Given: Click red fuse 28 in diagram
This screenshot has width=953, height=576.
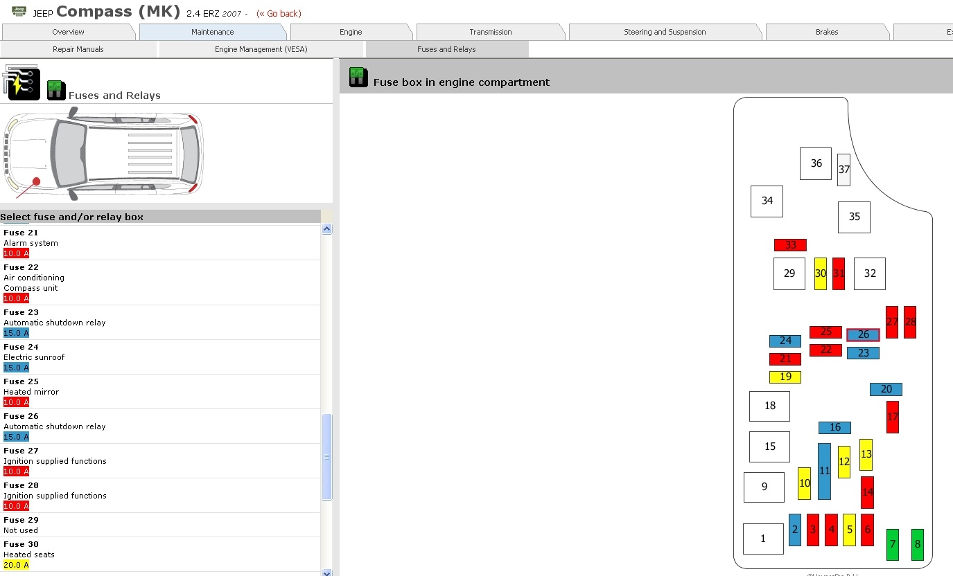Looking at the screenshot, I should [910, 322].
